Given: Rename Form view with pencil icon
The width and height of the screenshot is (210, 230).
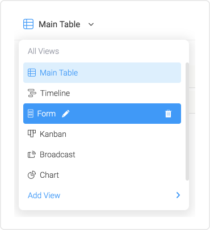Looking at the screenshot, I should pos(66,114).
